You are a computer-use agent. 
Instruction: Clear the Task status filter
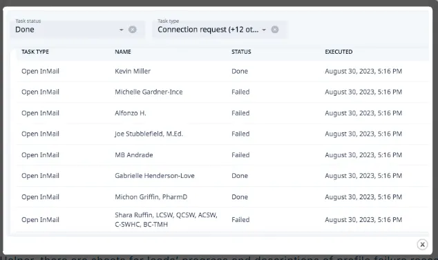point(133,30)
